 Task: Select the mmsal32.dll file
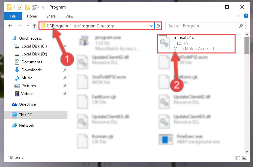coord(196,43)
